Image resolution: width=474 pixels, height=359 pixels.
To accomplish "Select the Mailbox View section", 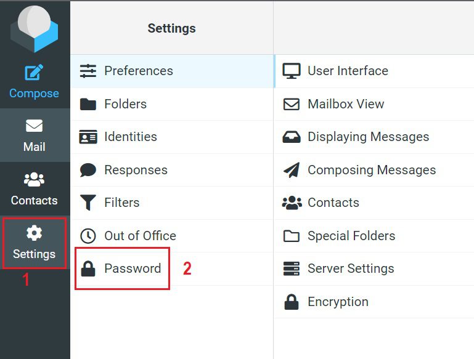I will [345, 104].
